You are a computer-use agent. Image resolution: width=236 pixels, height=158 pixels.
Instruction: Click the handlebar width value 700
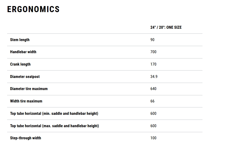point(153,52)
